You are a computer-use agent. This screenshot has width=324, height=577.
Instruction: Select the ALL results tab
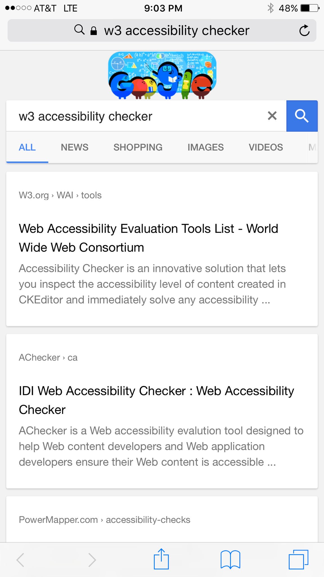27,147
